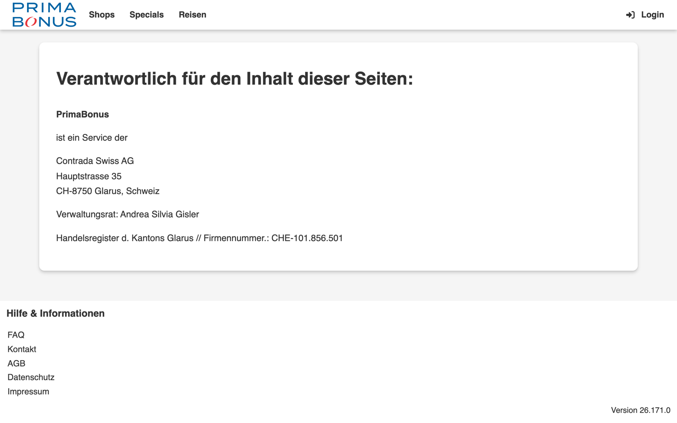Open the Kontakt link

[x=22, y=349]
